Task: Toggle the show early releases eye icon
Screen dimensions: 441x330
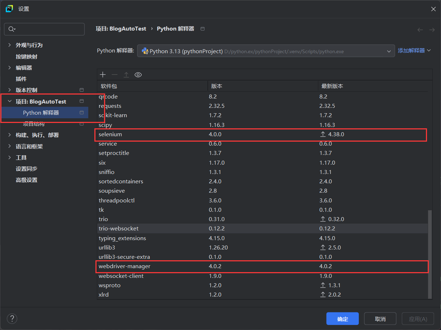Action: pyautogui.click(x=138, y=75)
